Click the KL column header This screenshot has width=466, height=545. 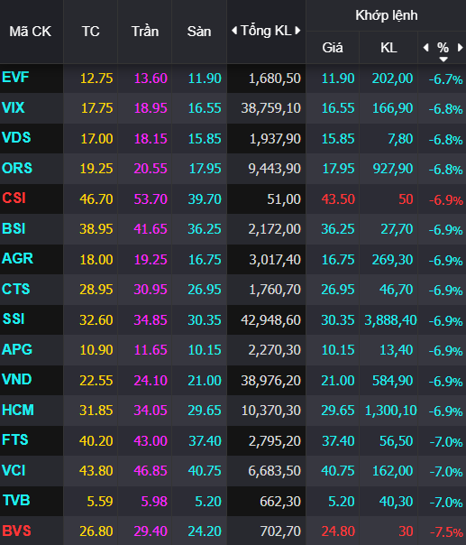388,48
